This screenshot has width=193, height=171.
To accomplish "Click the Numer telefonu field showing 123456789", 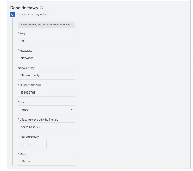I will pos(47,92).
